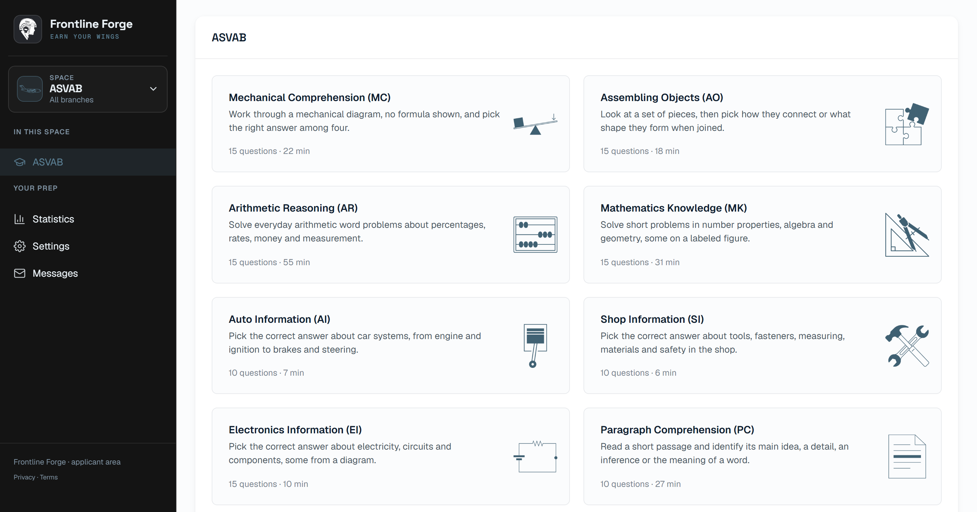Click the seesaw lever icon for Mechanical Comprehension
977x512 pixels.
pyautogui.click(x=535, y=124)
